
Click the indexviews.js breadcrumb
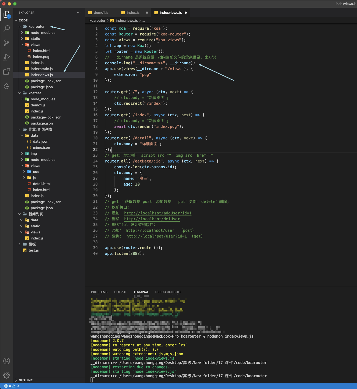click(127, 20)
